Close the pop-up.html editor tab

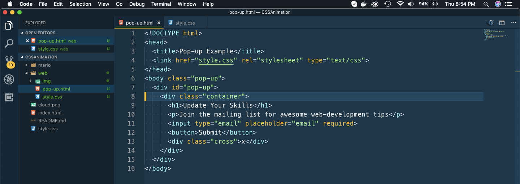pos(159,23)
